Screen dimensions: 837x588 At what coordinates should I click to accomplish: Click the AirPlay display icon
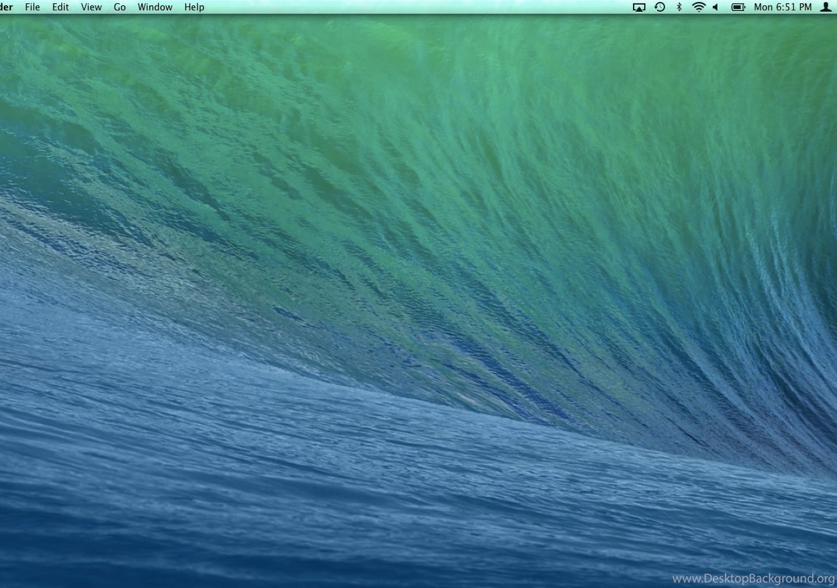pyautogui.click(x=639, y=7)
